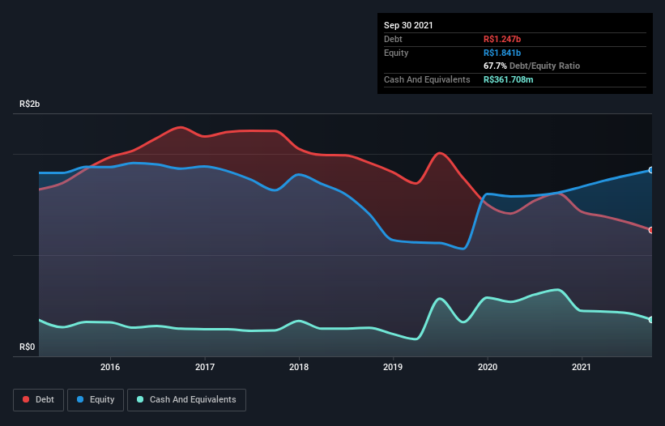Click the Debt value R$1.247b

point(502,39)
